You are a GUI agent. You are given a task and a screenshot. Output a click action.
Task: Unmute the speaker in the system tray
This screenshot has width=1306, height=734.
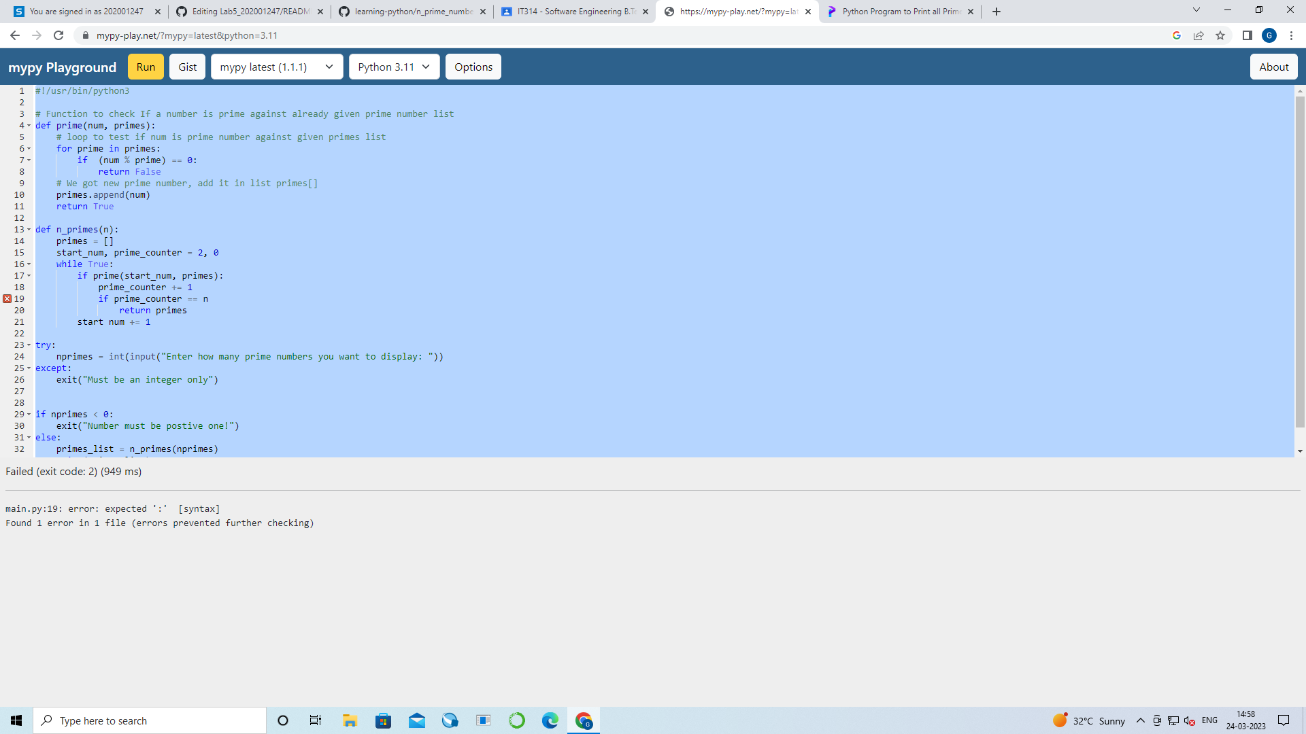[1189, 720]
